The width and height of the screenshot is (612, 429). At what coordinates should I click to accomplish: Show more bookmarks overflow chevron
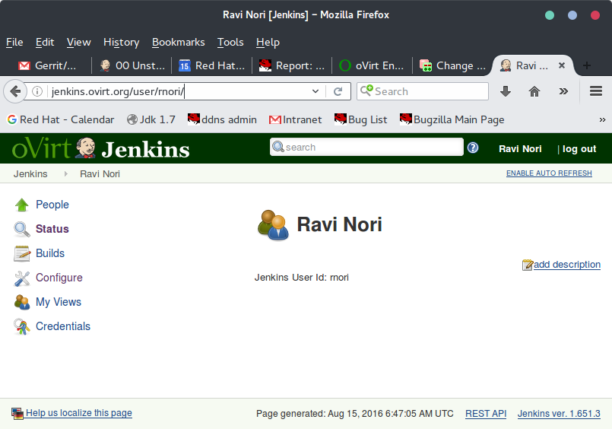602,119
